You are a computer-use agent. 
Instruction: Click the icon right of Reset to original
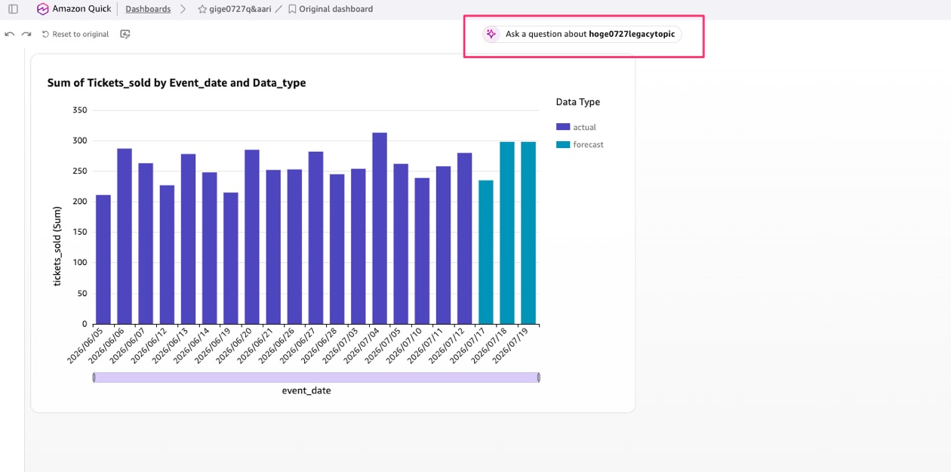[125, 34]
